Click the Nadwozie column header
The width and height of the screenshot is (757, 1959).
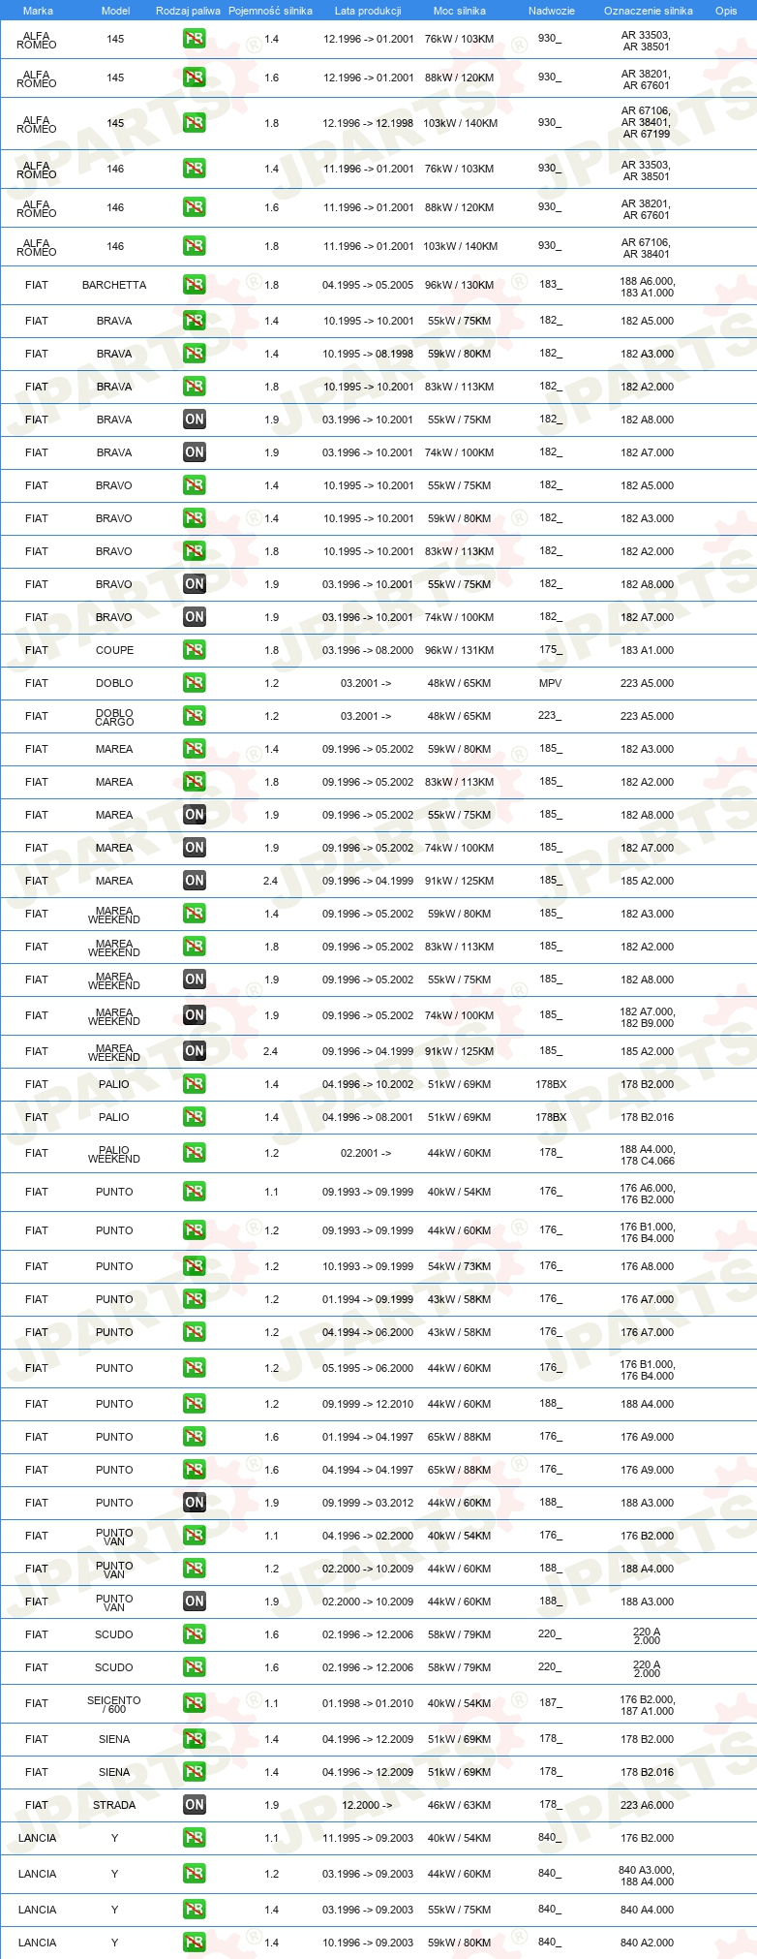552,11
